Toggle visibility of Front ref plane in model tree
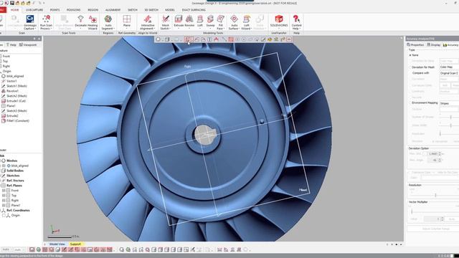The image size is (459, 258). 4,191
